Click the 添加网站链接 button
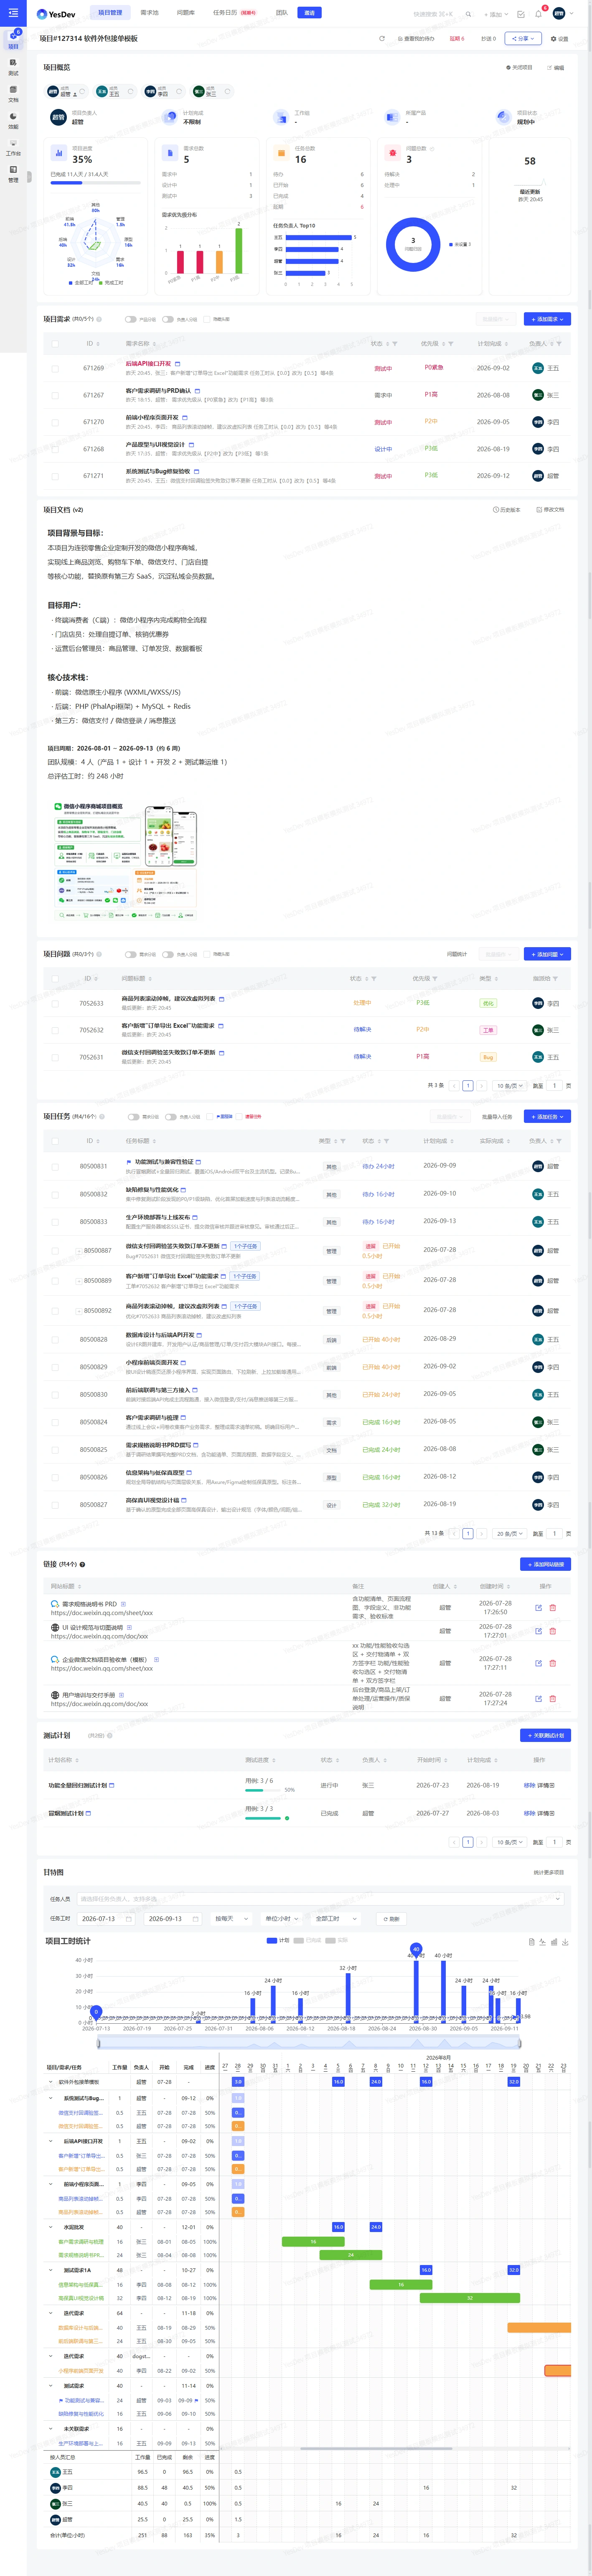The image size is (592, 2576). tap(545, 1564)
